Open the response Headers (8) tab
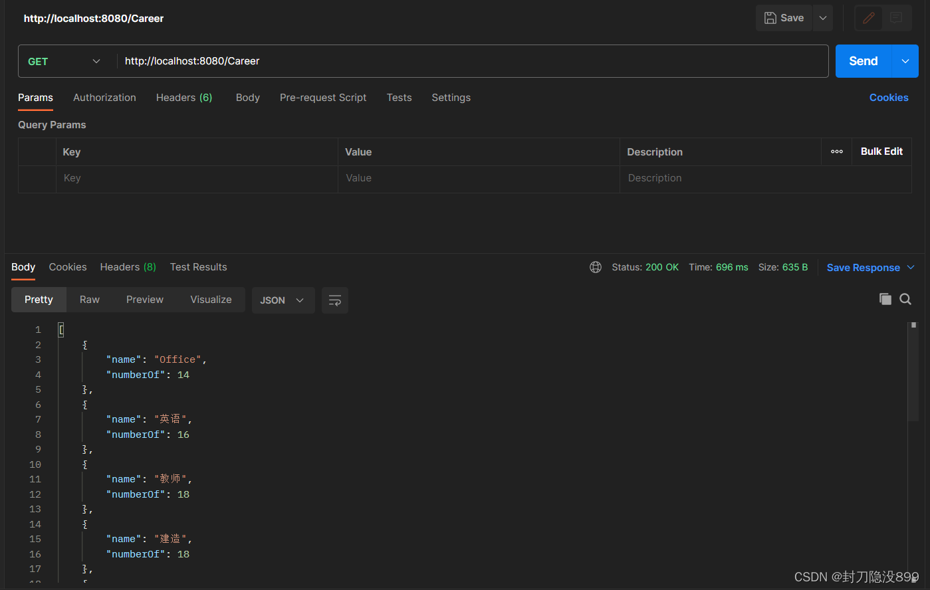The width and height of the screenshot is (930, 590). click(128, 267)
